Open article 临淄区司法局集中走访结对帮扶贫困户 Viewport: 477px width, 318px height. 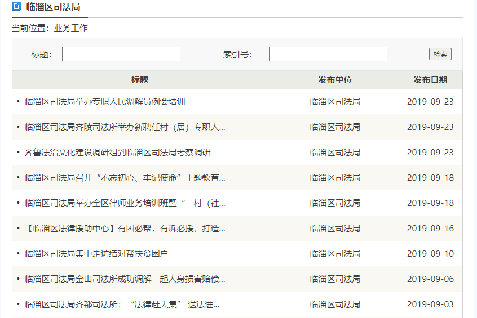tap(96, 254)
